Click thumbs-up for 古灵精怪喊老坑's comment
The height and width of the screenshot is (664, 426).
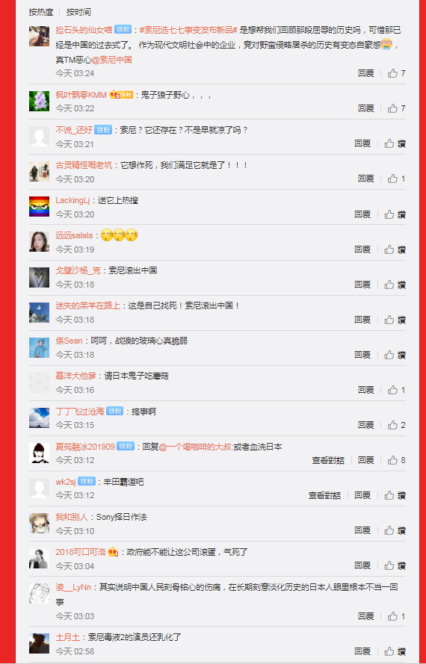point(396,179)
